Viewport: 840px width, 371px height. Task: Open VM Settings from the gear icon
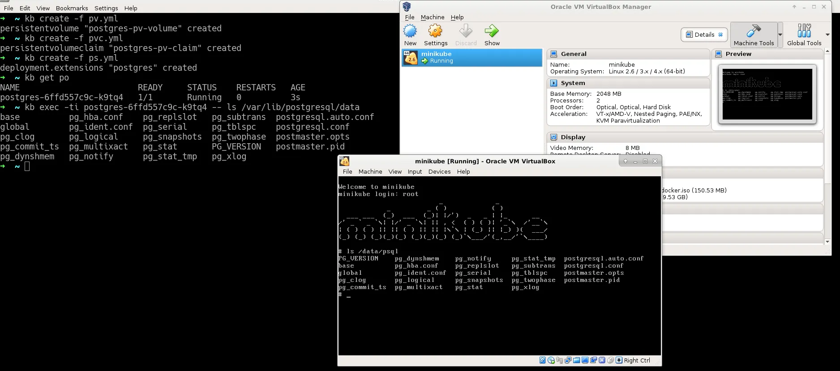coord(435,31)
